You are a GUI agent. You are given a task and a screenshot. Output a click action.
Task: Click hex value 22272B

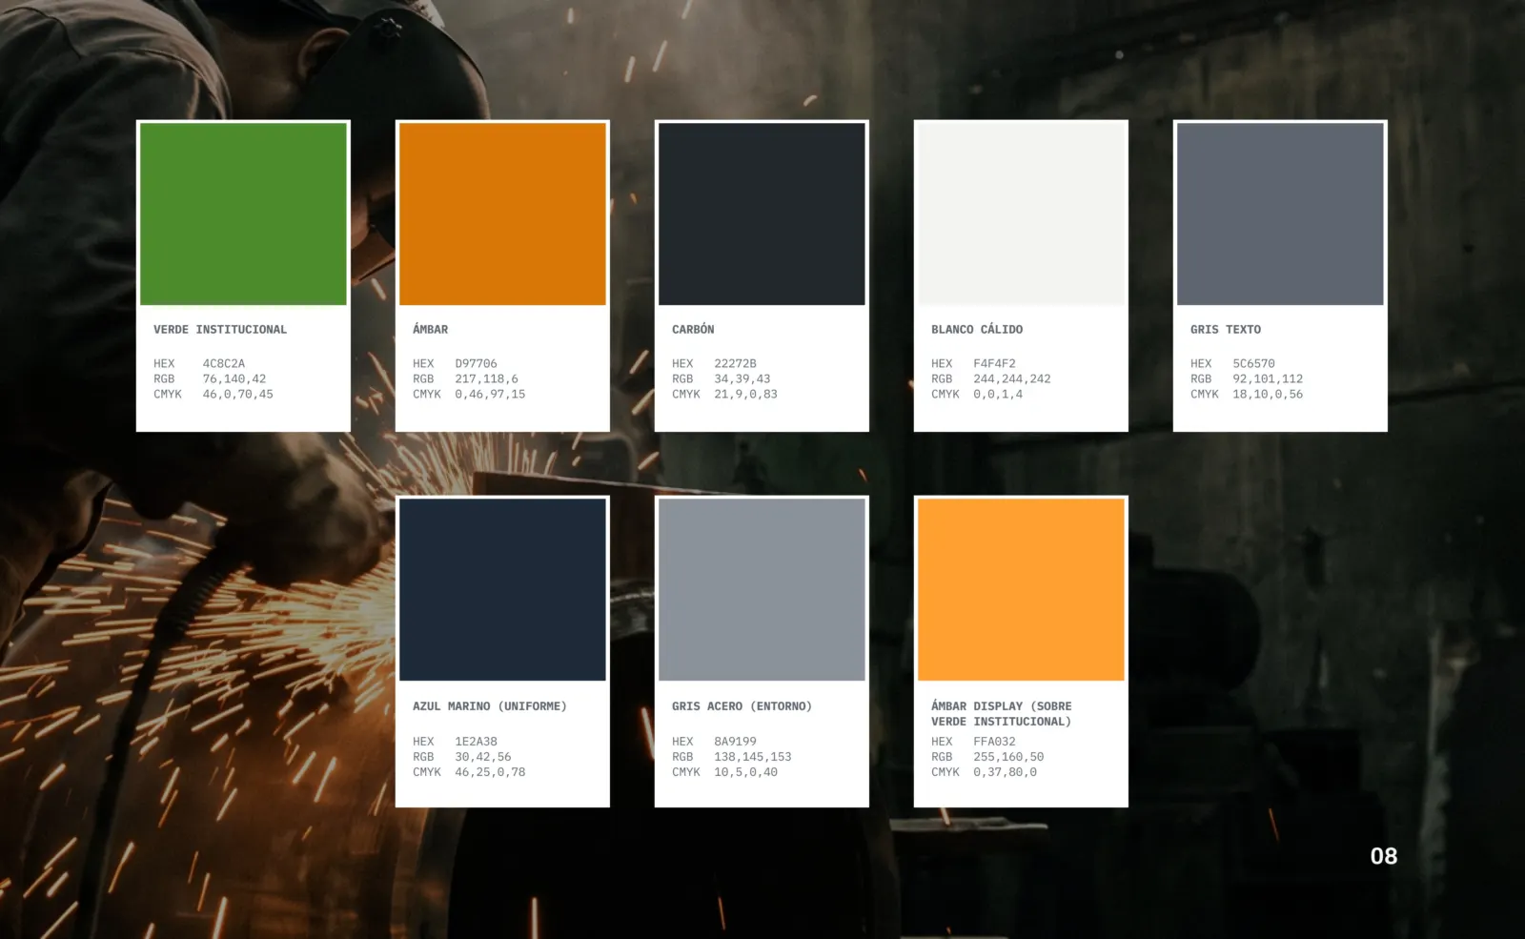(x=735, y=363)
